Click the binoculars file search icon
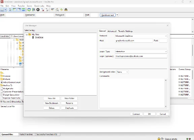 66,10
